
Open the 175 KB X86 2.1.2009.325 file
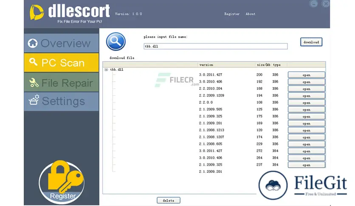(306, 116)
